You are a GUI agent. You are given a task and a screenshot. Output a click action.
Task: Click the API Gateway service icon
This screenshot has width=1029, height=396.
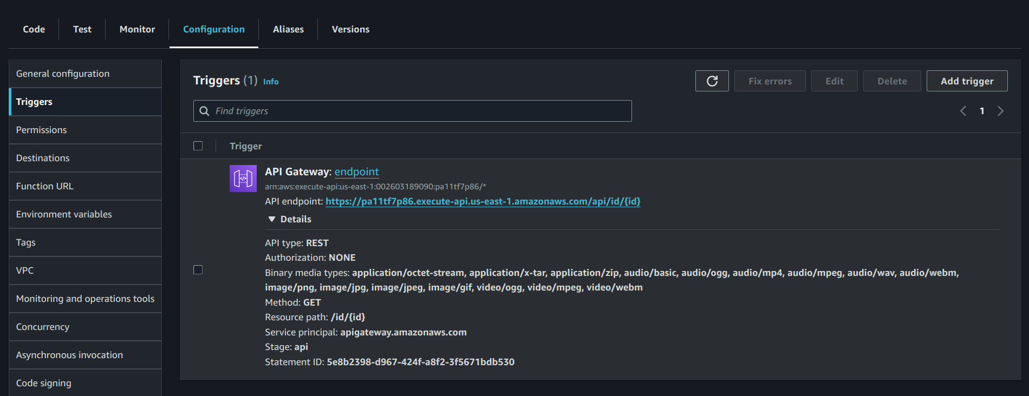[243, 179]
